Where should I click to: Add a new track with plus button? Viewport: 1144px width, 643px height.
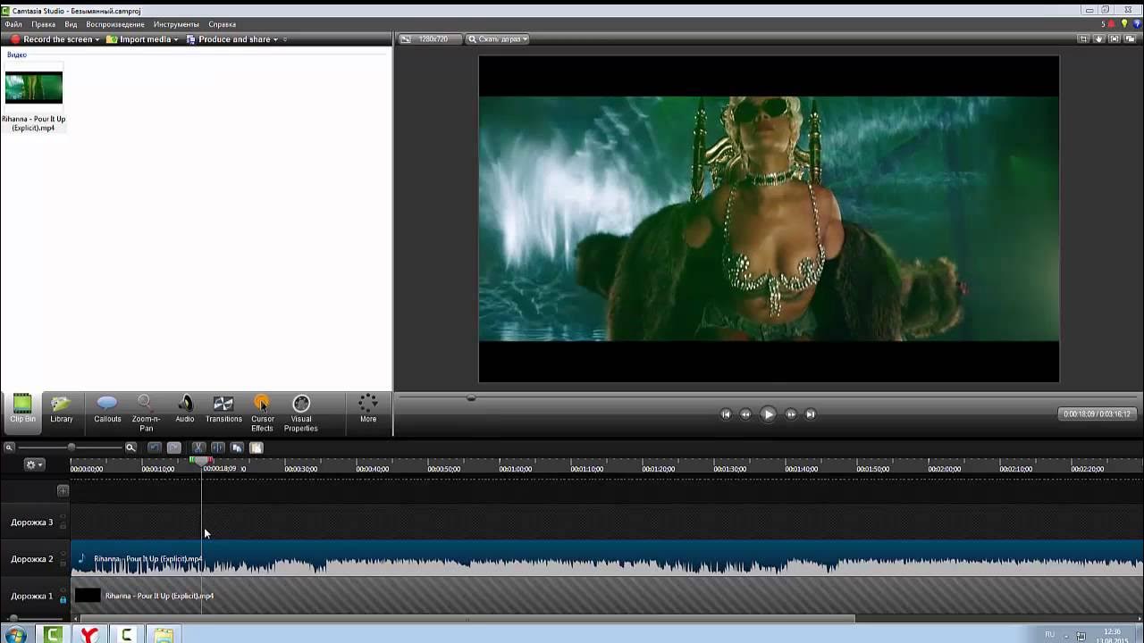(63, 490)
